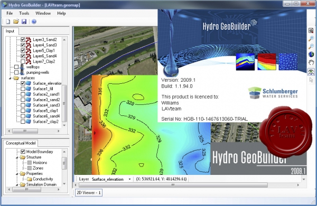This screenshot has height=206, width=317.
Task: Click the red points icon beside Layer5_Clay1
Action: [x=29, y=51]
